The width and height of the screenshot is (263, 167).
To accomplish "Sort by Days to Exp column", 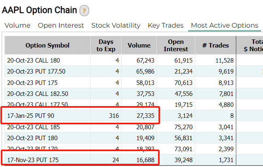I will 105,46.
